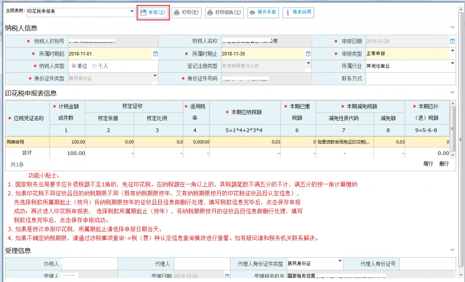Click 增行 to add a row

(428, 164)
